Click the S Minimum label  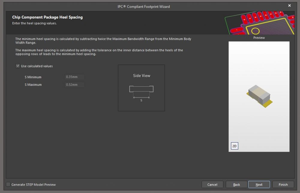tap(33, 77)
